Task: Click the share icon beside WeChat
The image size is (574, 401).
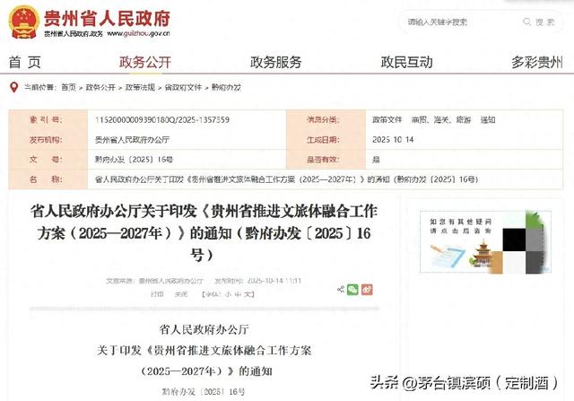Action: coord(341,290)
